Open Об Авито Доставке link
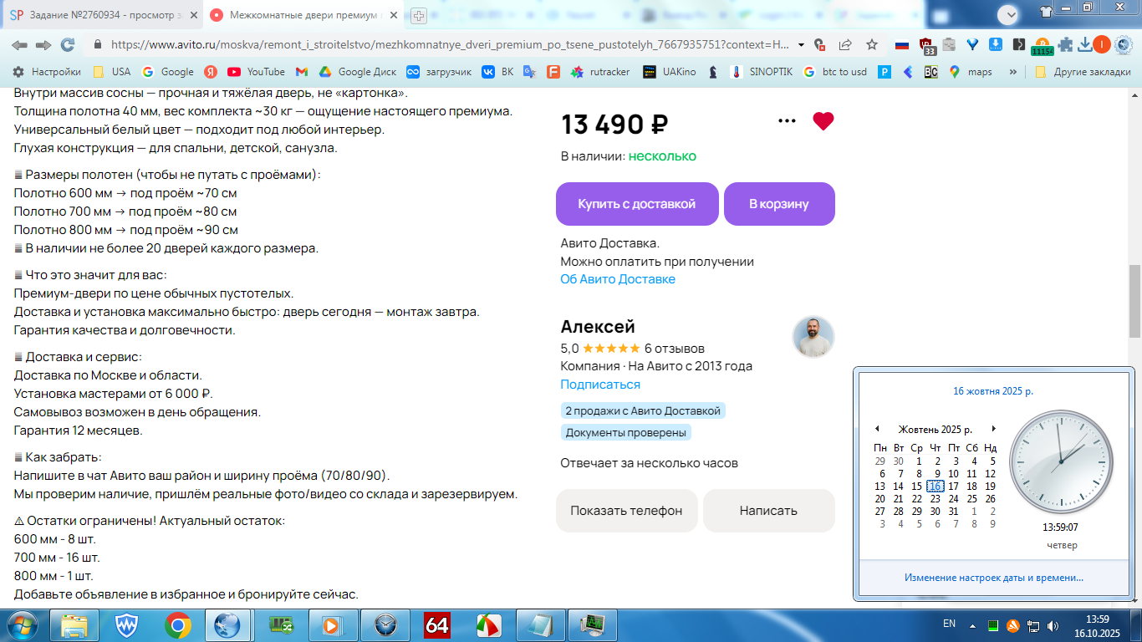Image resolution: width=1142 pixels, height=642 pixels. pos(618,279)
